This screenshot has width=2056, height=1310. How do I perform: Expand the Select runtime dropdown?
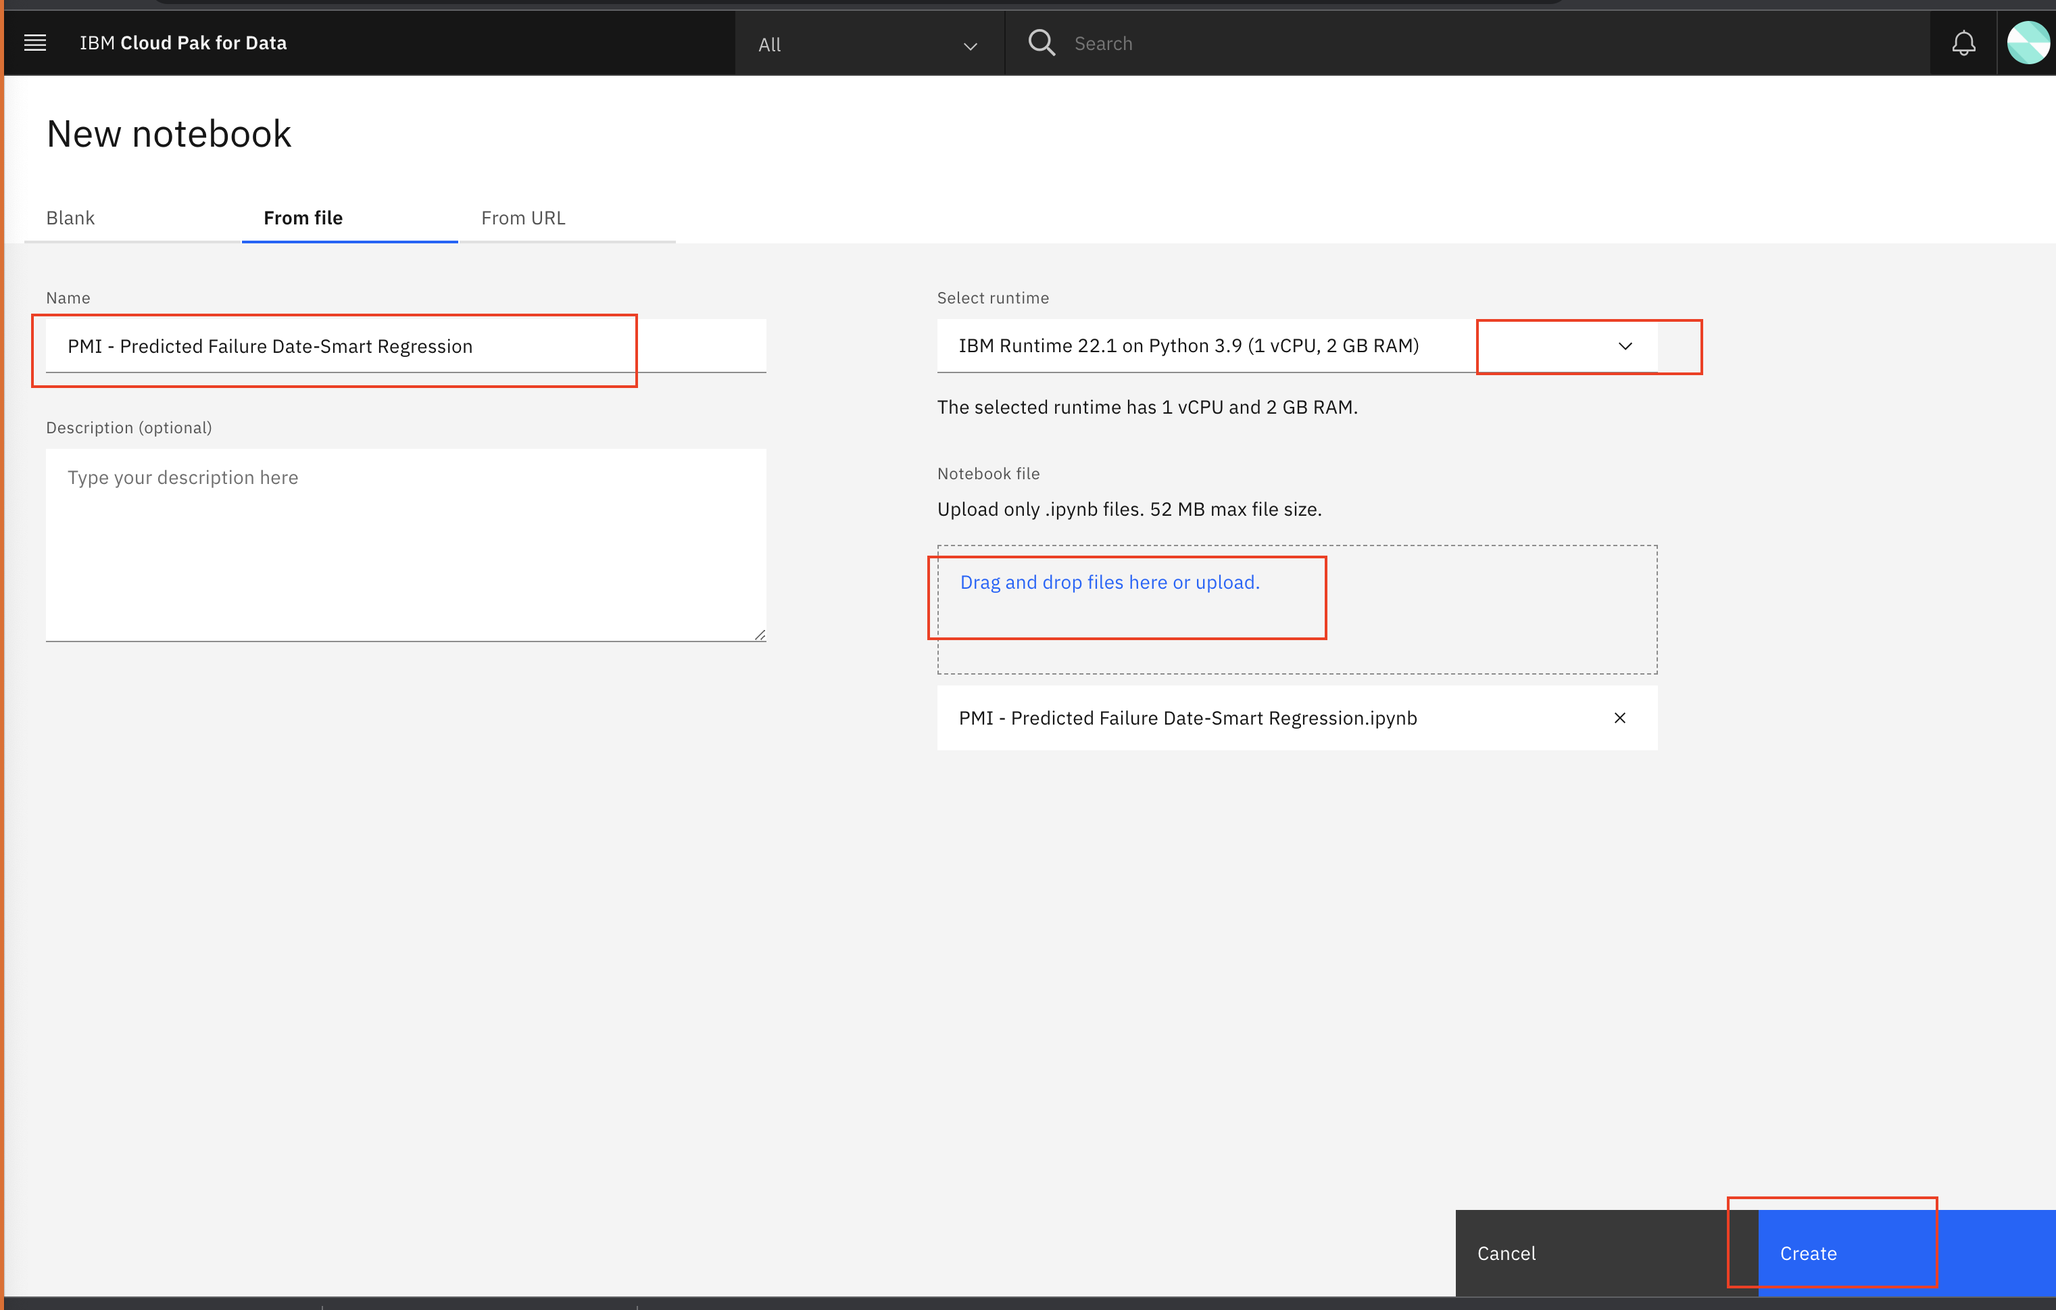[1297, 346]
